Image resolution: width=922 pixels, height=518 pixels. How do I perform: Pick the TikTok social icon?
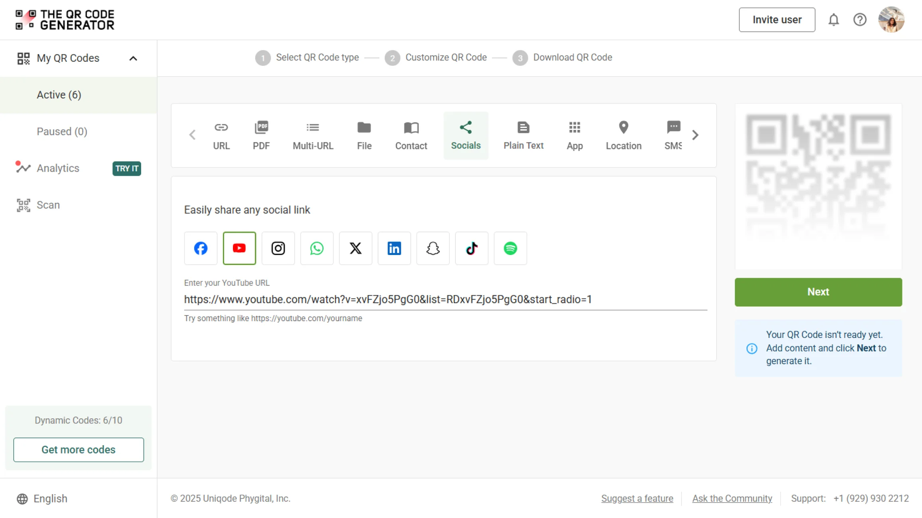[x=471, y=248]
